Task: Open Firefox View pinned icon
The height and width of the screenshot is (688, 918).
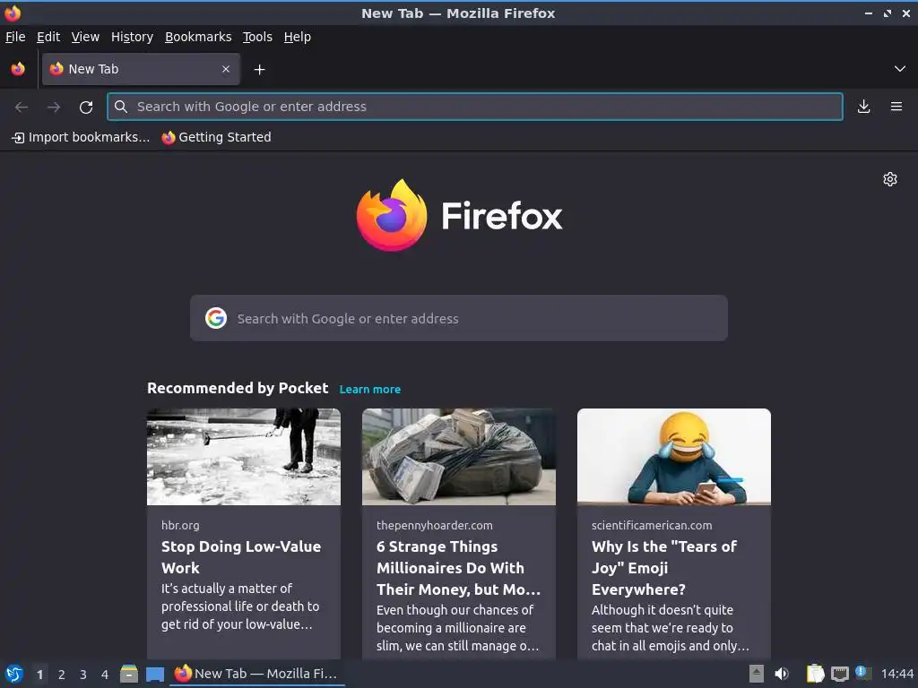Action: coord(18,69)
